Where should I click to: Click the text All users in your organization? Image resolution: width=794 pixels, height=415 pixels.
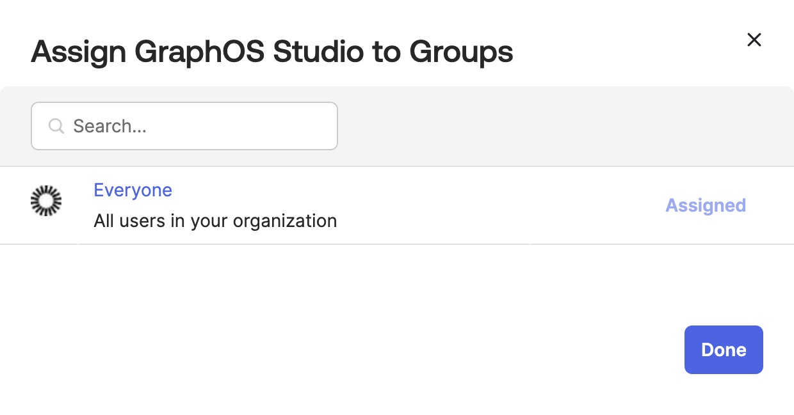coord(215,221)
